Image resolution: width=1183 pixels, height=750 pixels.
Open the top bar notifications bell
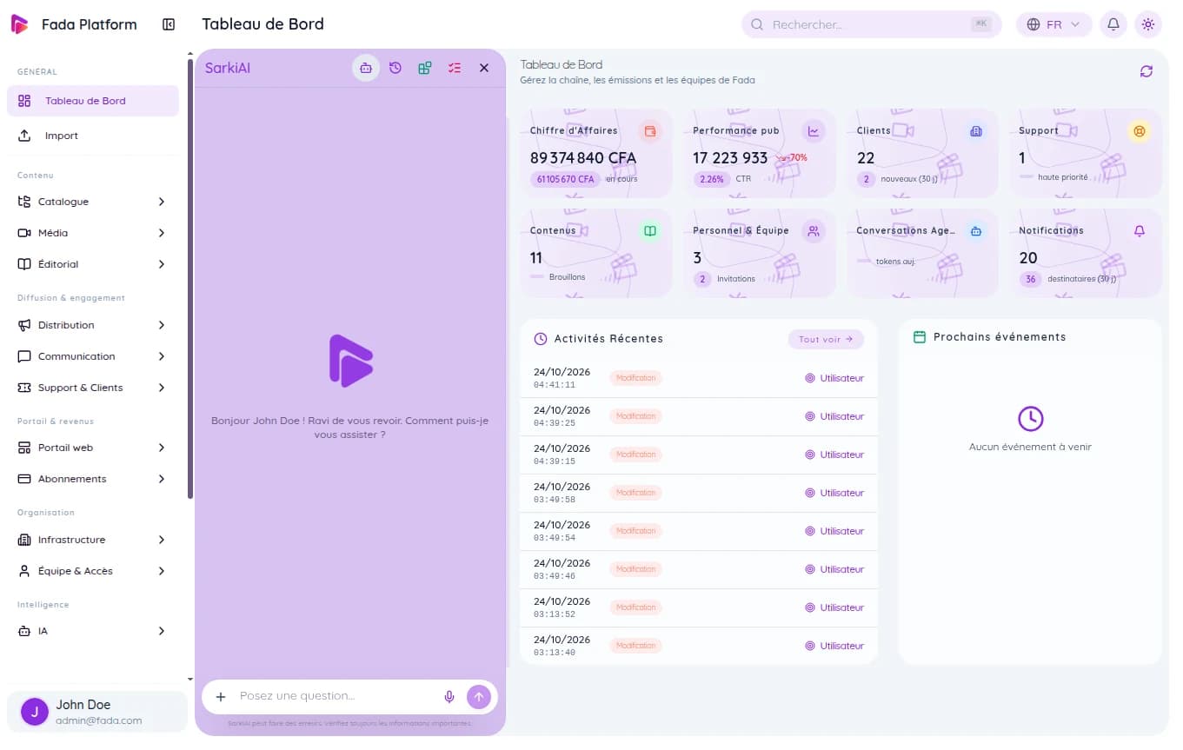(x=1113, y=24)
